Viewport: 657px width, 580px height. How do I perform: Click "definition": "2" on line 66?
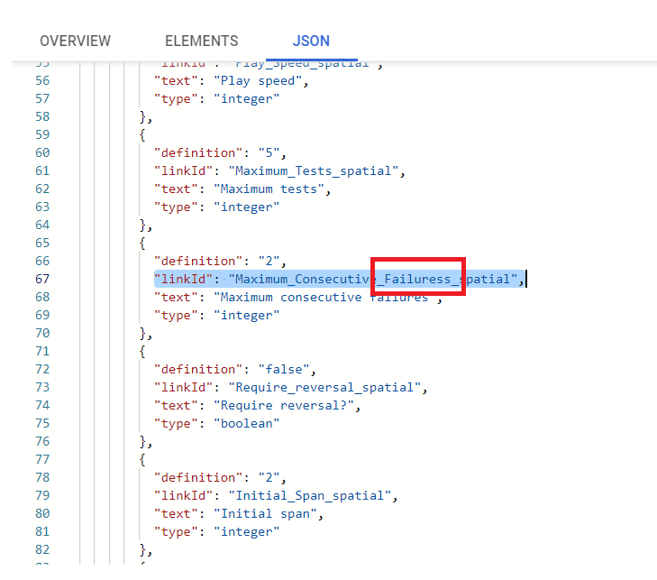click(220, 262)
